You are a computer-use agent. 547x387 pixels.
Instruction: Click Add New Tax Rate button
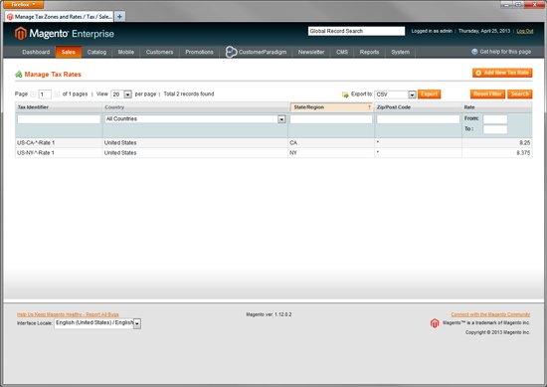tap(502, 73)
